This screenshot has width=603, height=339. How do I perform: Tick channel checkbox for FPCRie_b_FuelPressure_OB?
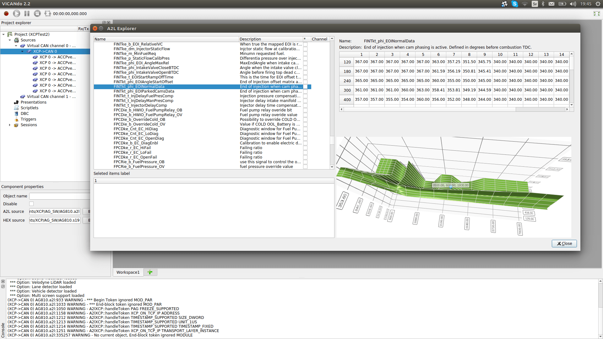coord(305,162)
